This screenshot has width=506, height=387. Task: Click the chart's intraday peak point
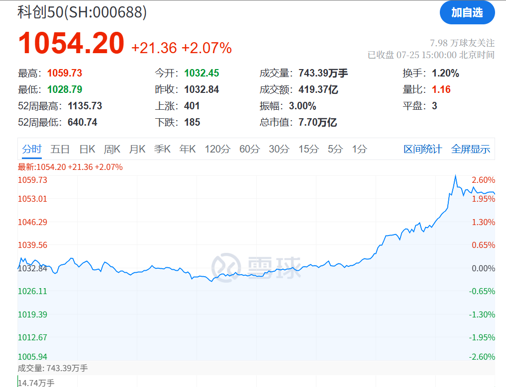pyautogui.click(x=455, y=176)
